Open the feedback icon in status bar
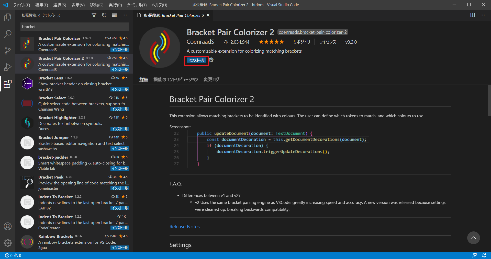 click(474, 255)
